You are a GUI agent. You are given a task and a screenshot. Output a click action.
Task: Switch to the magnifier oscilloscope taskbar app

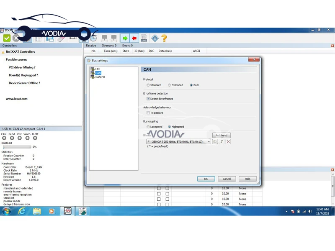(x=67, y=211)
